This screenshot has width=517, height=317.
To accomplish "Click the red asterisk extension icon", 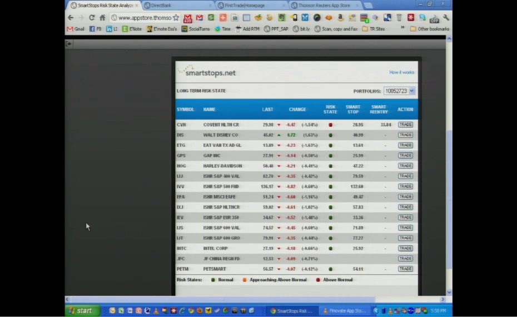I will click(x=410, y=17).
